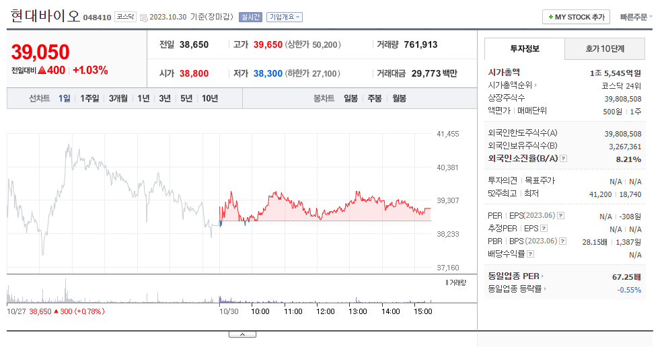668x347 pixels.
Task: Select 10년 line chart period
Action: (210, 98)
